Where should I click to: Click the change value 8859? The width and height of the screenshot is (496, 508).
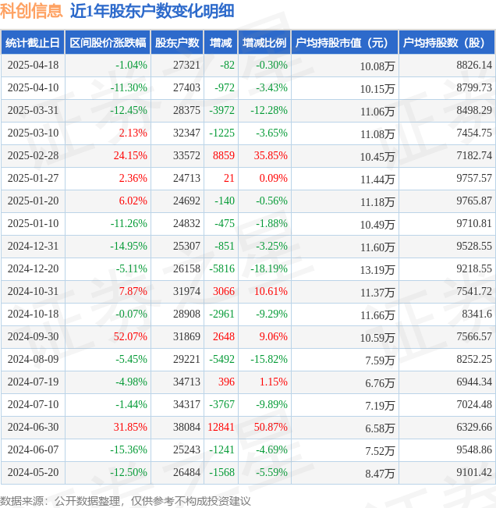(x=223, y=156)
